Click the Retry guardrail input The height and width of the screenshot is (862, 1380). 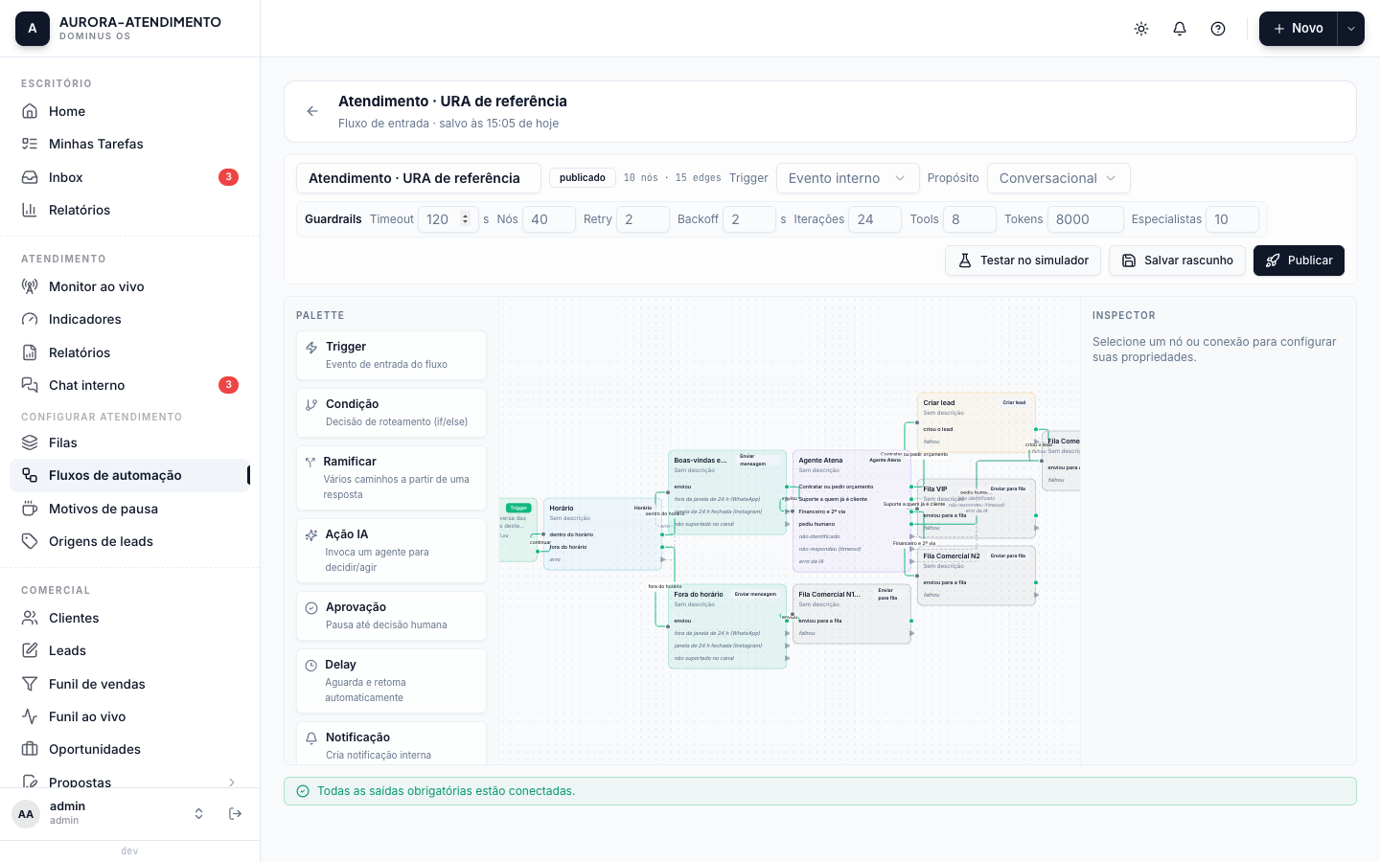tap(643, 219)
